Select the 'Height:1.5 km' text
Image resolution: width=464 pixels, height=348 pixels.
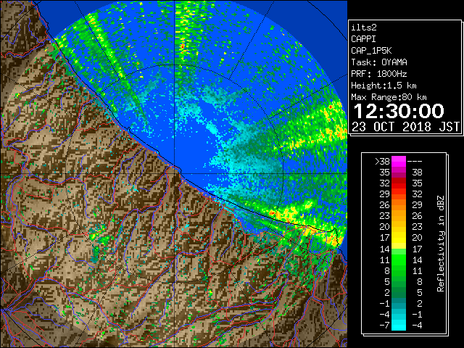[x=384, y=86]
